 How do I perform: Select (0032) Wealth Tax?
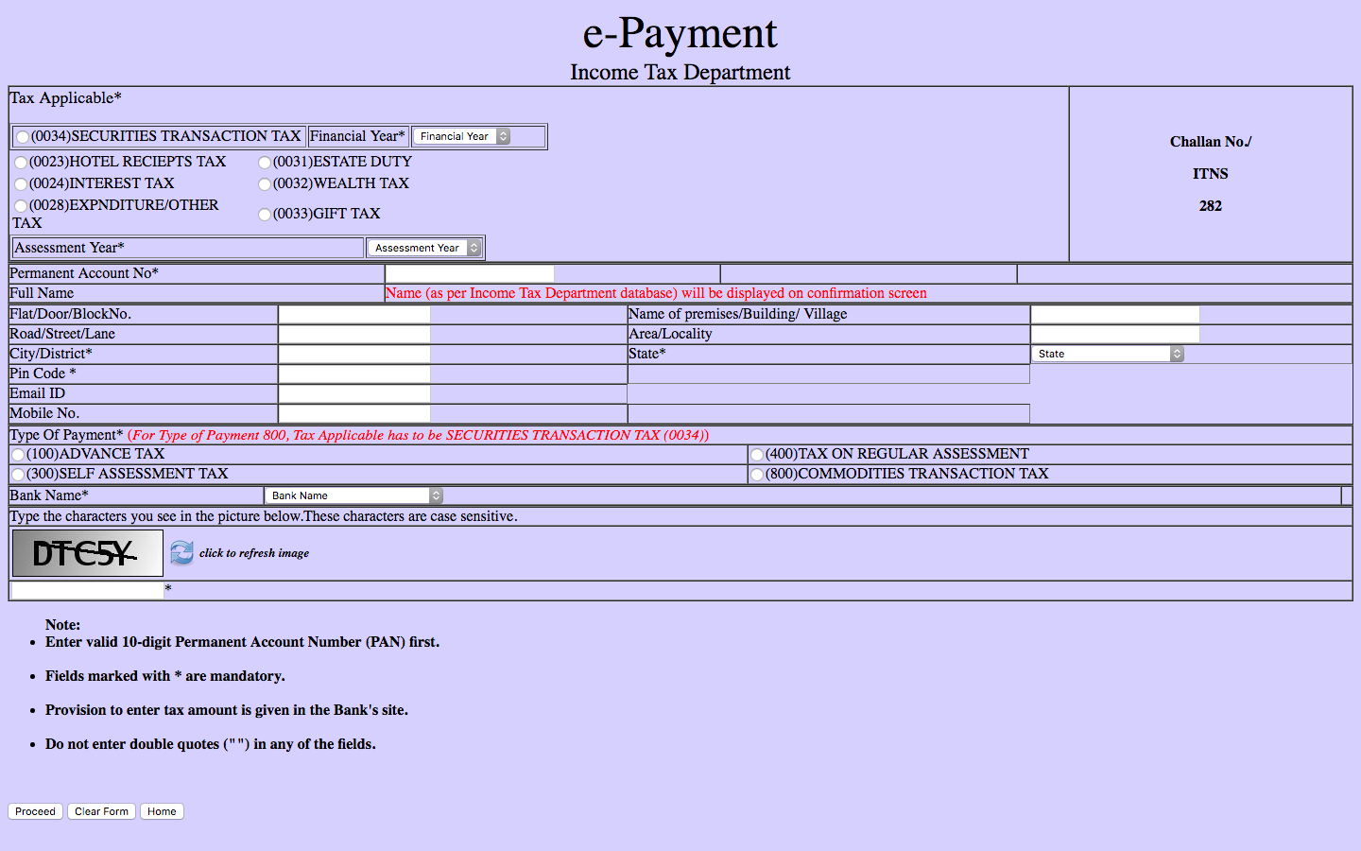point(265,183)
